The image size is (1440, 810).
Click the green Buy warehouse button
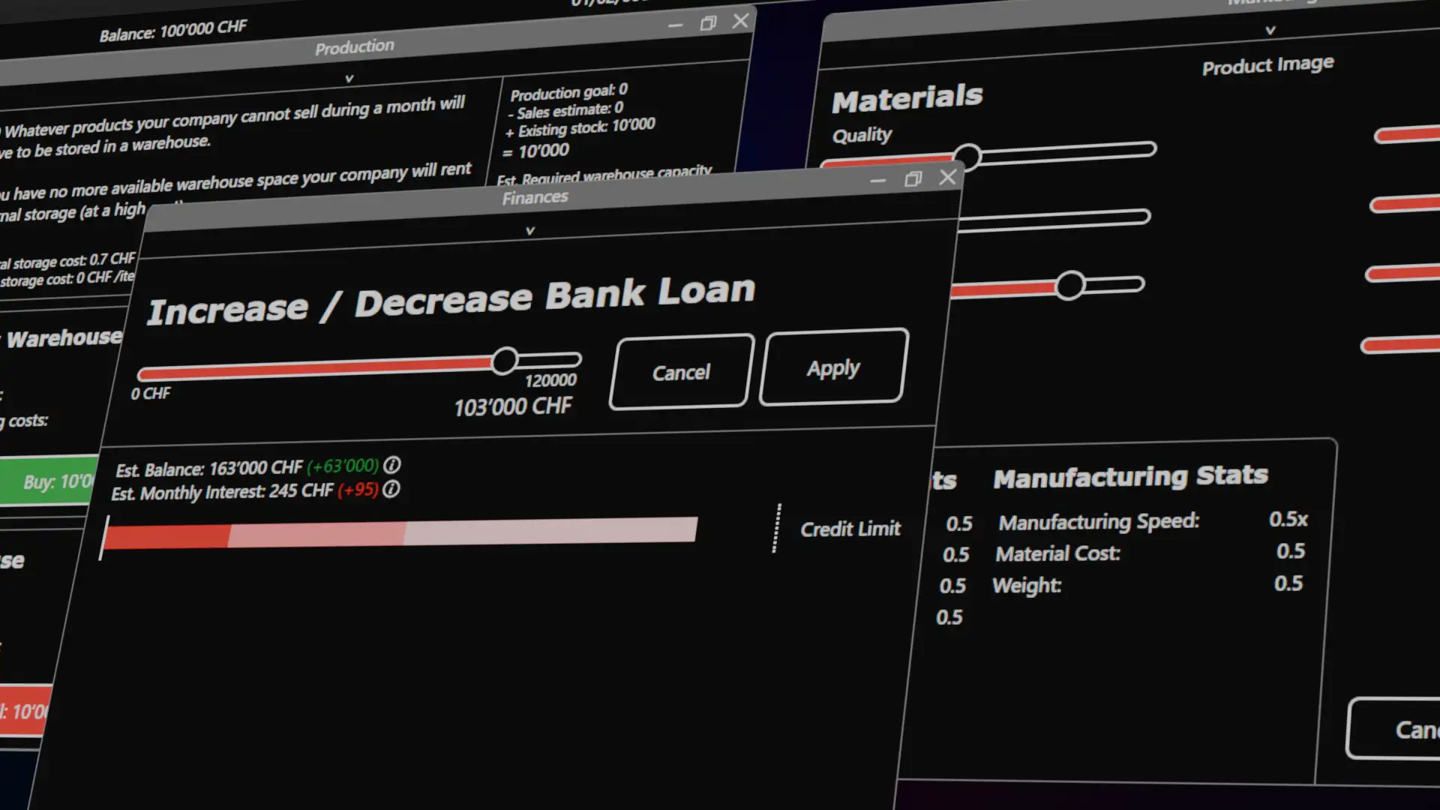[52, 481]
